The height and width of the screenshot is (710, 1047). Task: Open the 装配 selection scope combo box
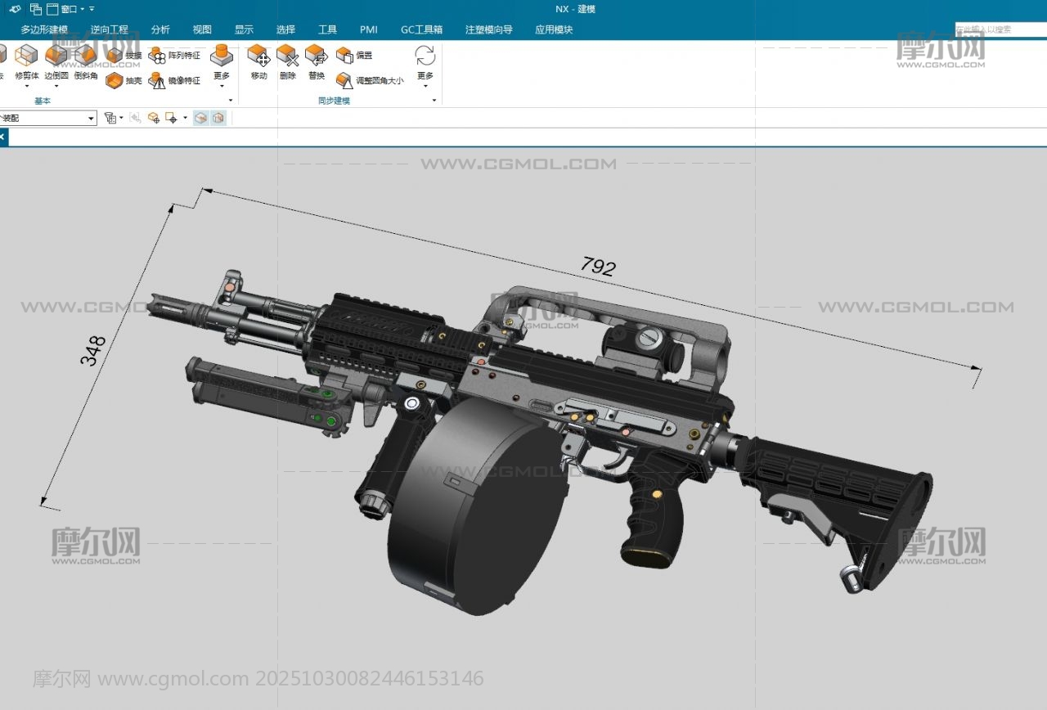[91, 119]
